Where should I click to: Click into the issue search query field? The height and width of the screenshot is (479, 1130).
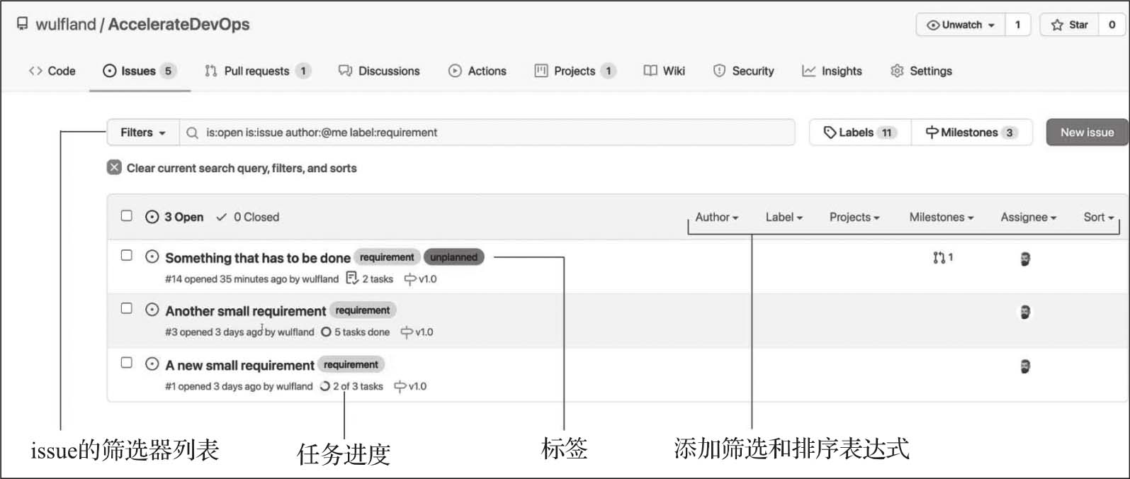pos(487,133)
